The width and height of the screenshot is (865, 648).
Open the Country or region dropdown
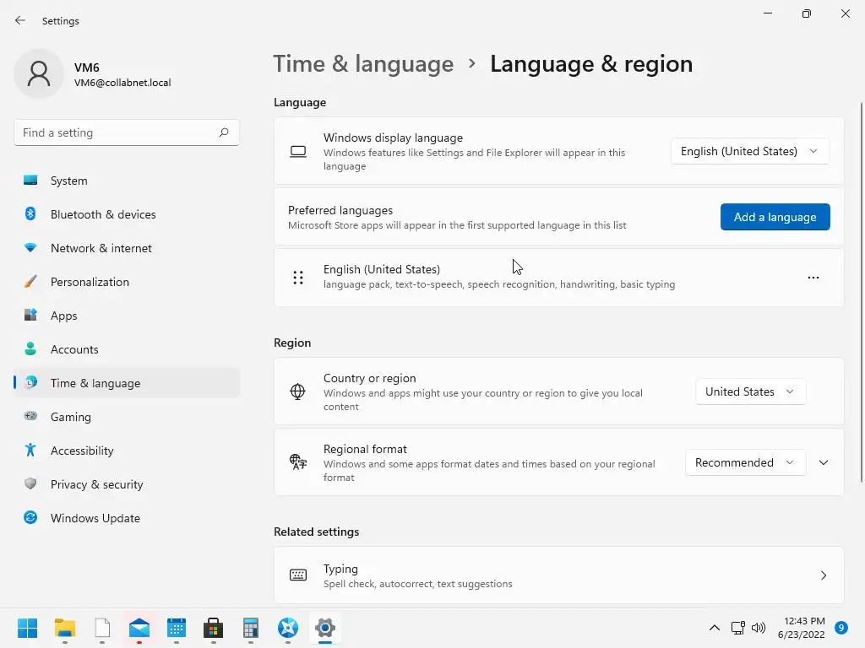[750, 391]
